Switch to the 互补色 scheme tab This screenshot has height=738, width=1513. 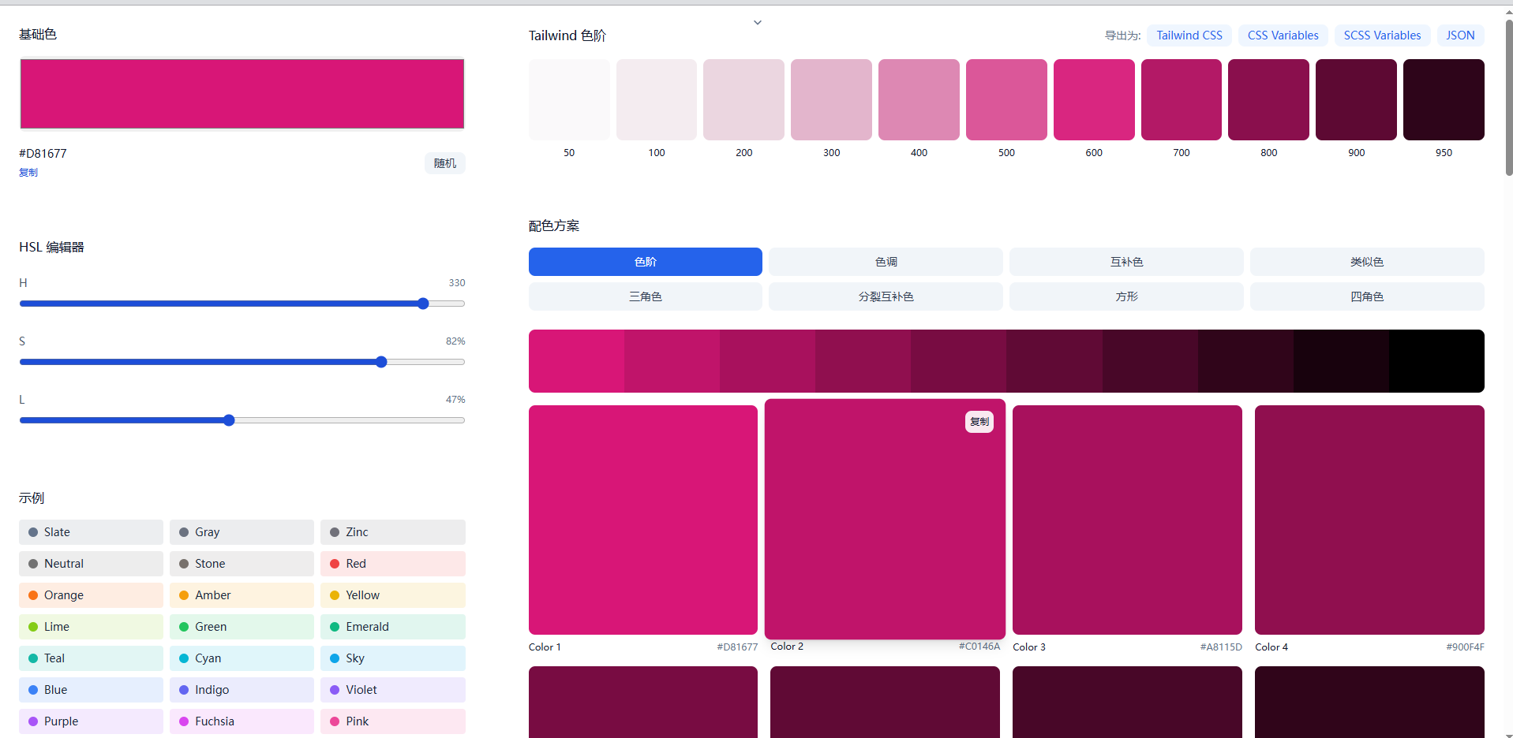pos(1125,262)
